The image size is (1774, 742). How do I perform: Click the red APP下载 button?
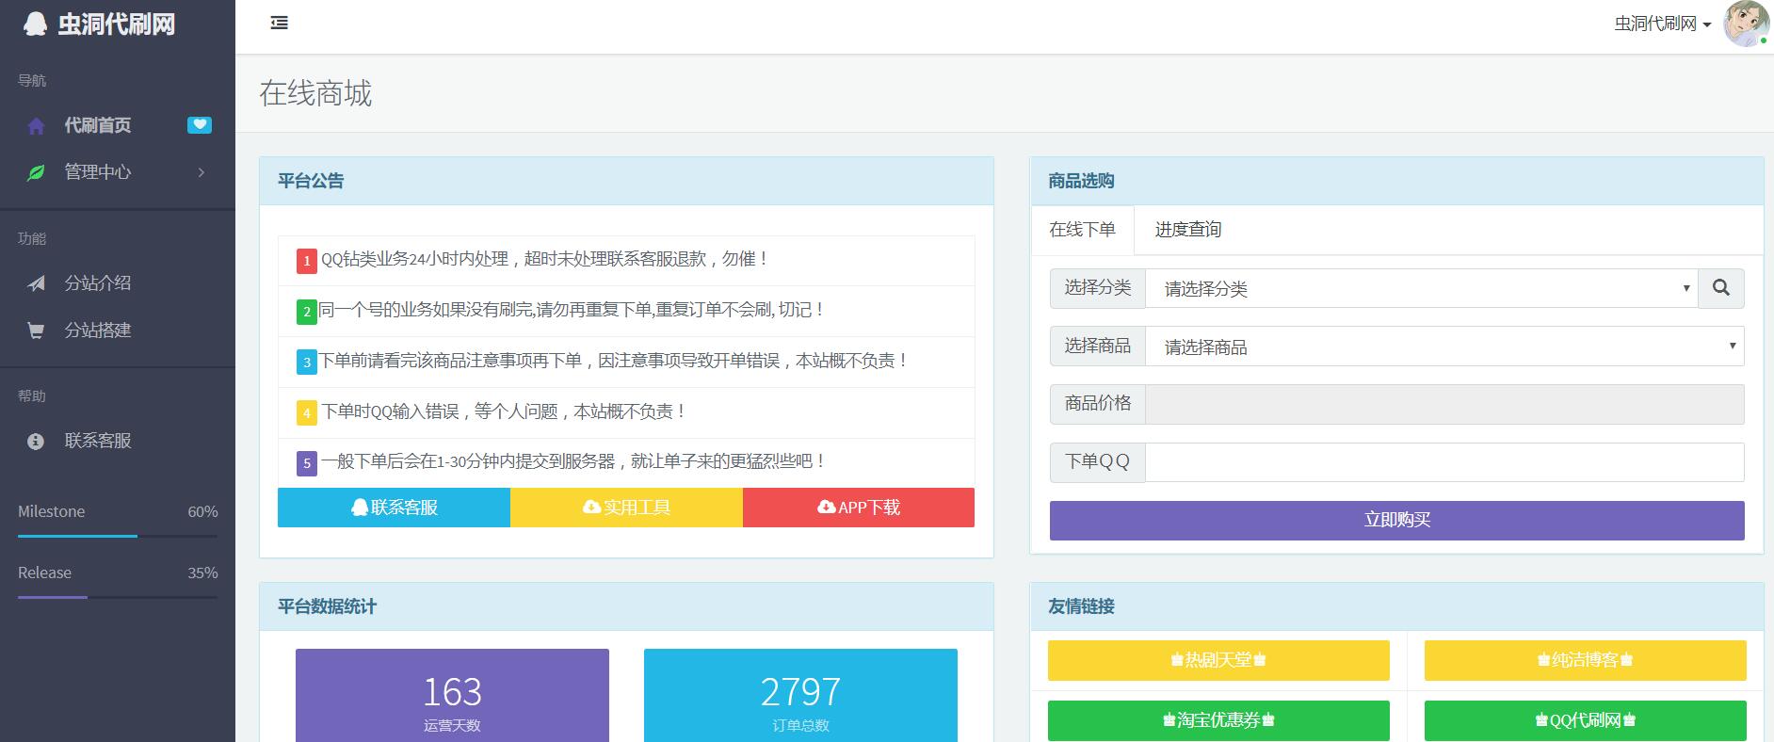pos(859,508)
